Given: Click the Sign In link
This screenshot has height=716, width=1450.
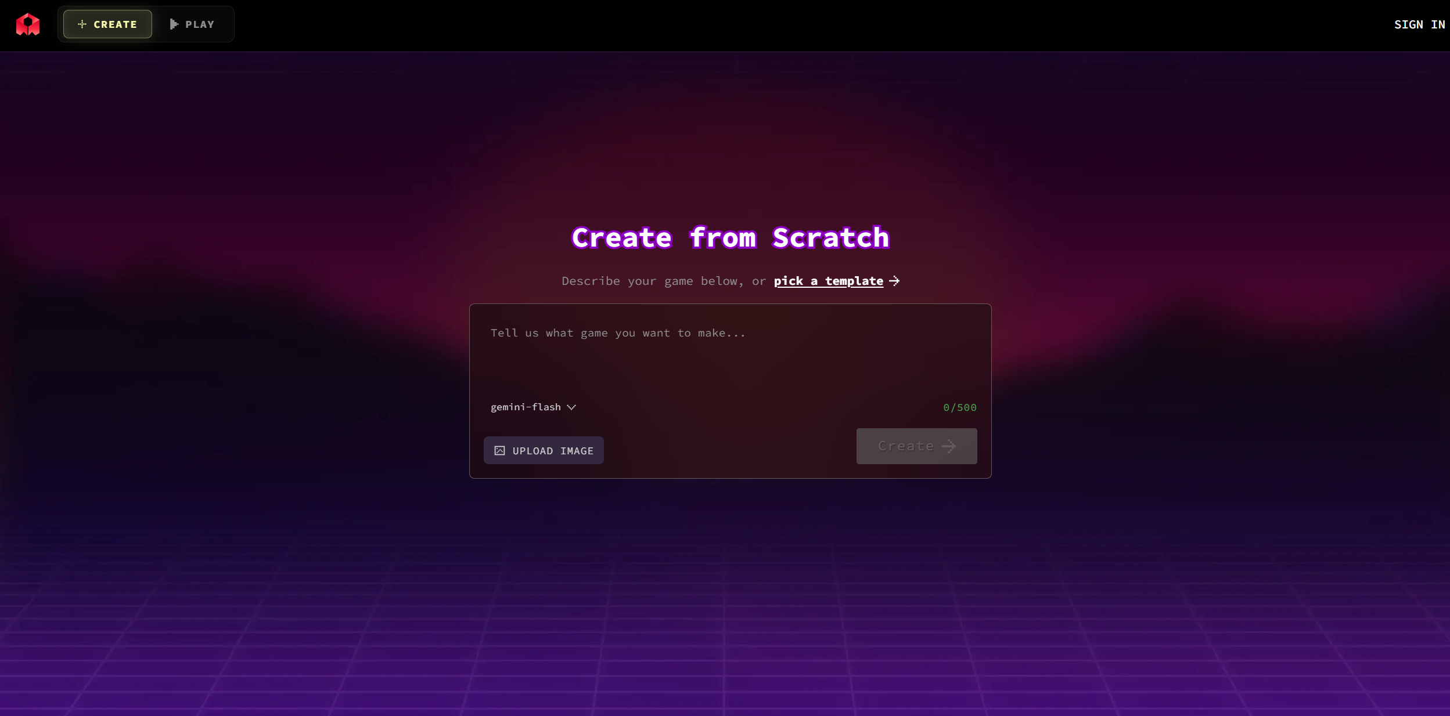Looking at the screenshot, I should point(1419,24).
